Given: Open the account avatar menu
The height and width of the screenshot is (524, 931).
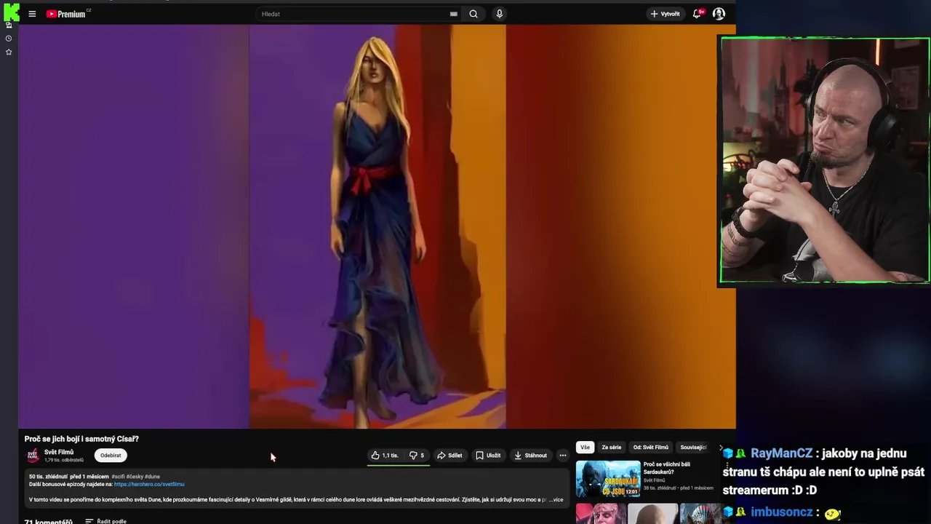Looking at the screenshot, I should click(x=719, y=14).
